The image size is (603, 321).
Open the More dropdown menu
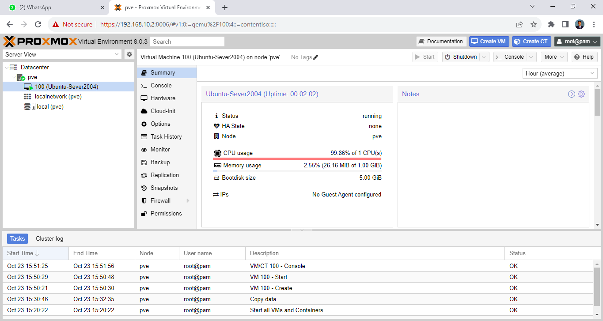pos(554,57)
